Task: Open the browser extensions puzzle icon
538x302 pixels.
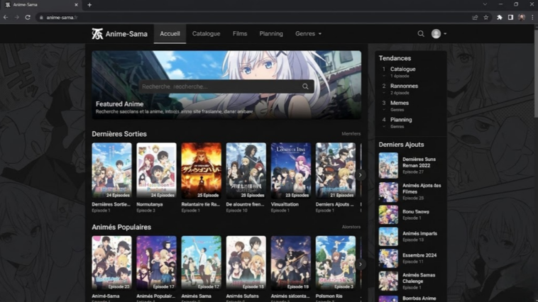Action: click(x=499, y=17)
